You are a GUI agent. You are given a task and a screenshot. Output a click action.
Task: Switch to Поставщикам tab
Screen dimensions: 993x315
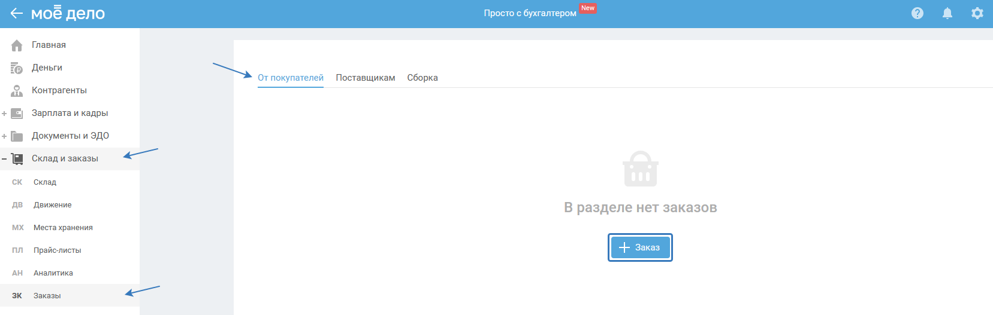366,78
